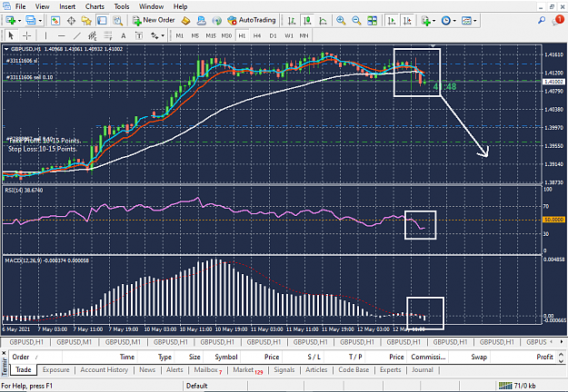Image resolution: width=568 pixels, height=392 pixels.
Task: Toggle Auto Scroll for the chart
Action: pyautogui.click(x=392, y=21)
